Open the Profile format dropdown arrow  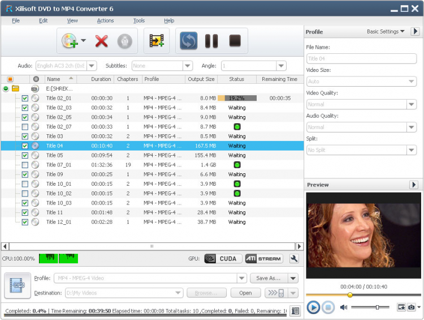point(241,278)
